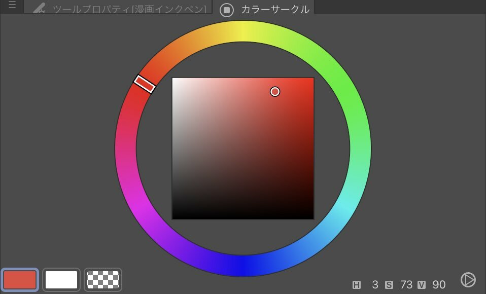The height and width of the screenshot is (294, 486).
Task: Select the red main drawing color swatch
Action: [x=20, y=280]
